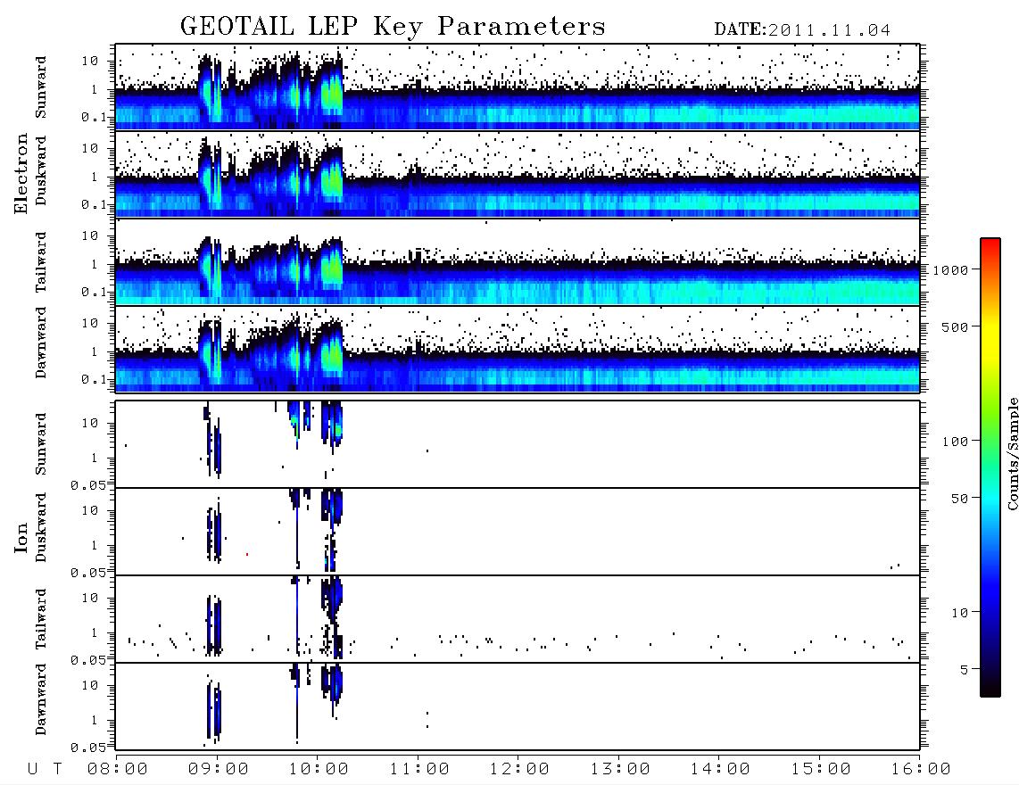The image size is (1019, 785).
Task: Click the Electron "Sunward" axis label
Action: pyautogui.click(x=40, y=87)
